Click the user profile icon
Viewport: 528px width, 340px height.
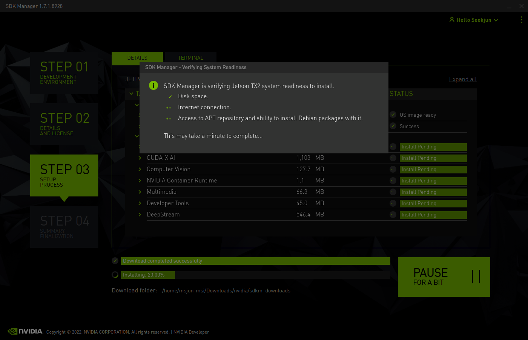tap(452, 19)
